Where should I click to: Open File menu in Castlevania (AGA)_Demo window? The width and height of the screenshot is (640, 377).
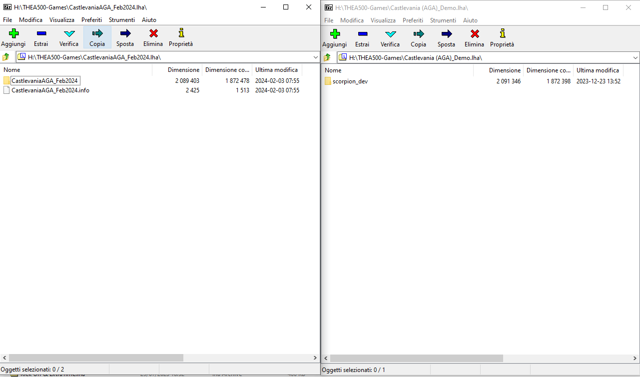pyautogui.click(x=329, y=20)
